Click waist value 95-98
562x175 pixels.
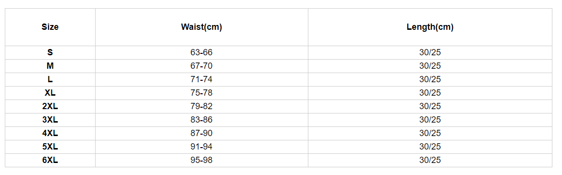pos(201,160)
